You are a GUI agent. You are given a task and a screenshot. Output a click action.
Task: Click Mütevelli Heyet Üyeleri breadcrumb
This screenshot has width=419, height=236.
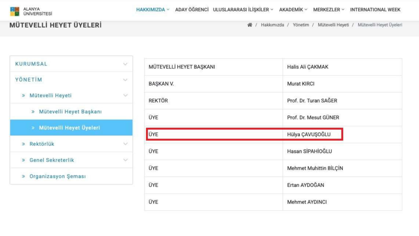(380, 25)
